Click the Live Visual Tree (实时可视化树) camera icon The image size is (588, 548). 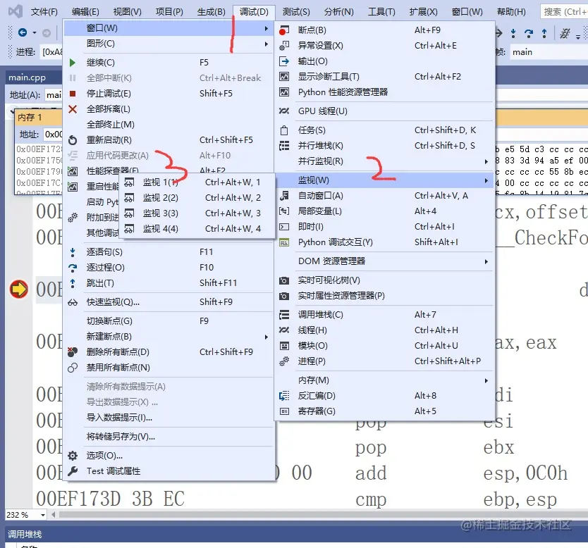pyautogui.click(x=284, y=280)
